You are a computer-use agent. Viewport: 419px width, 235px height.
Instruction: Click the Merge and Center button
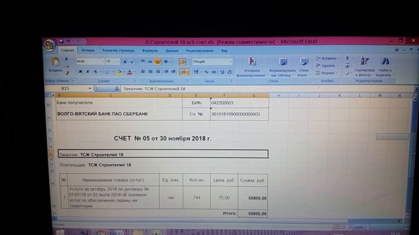pos(183,71)
